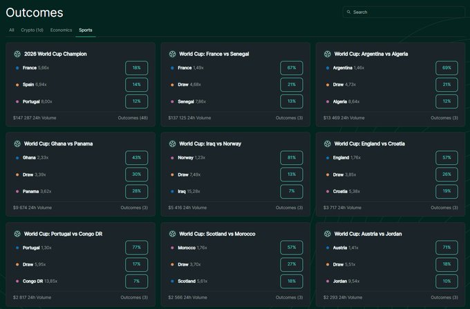Image resolution: width=470 pixels, height=309 pixels.
Task: Pick France 18% in World Cup Champion
Action: [136, 68]
